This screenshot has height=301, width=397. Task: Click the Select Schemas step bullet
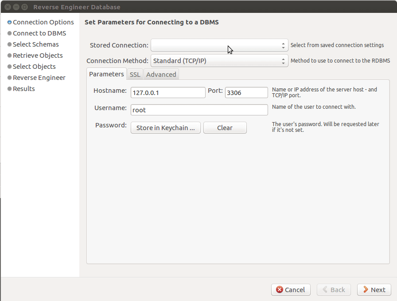click(x=9, y=44)
